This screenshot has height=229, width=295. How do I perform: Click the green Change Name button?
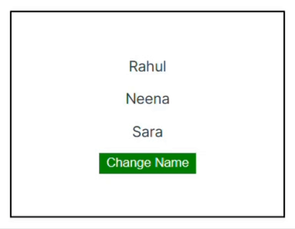tap(147, 163)
